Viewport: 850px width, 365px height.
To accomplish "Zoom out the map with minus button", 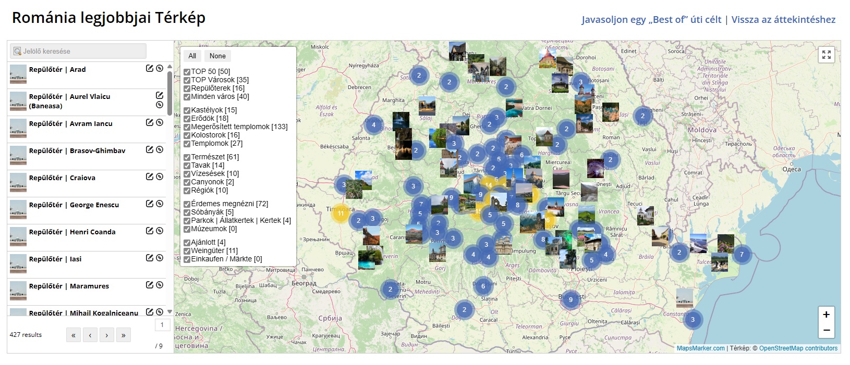I will (826, 330).
